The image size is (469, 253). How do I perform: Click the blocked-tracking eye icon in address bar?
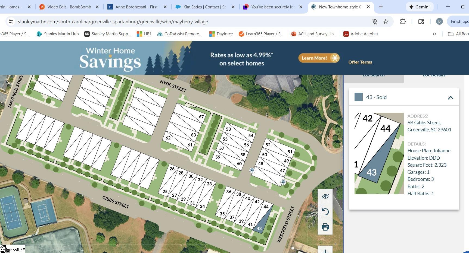[374, 22]
